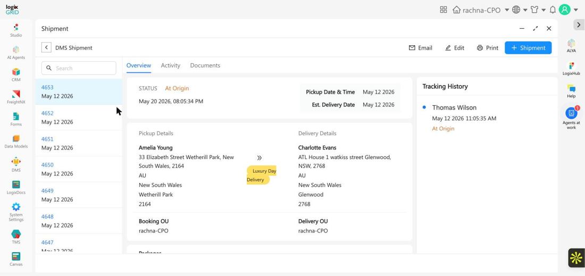
Task: Select the DMS sidebar icon
Action: point(15,165)
